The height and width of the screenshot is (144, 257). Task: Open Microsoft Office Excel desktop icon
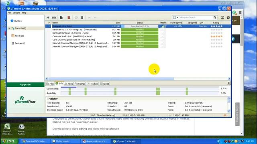click(x=7, y=129)
